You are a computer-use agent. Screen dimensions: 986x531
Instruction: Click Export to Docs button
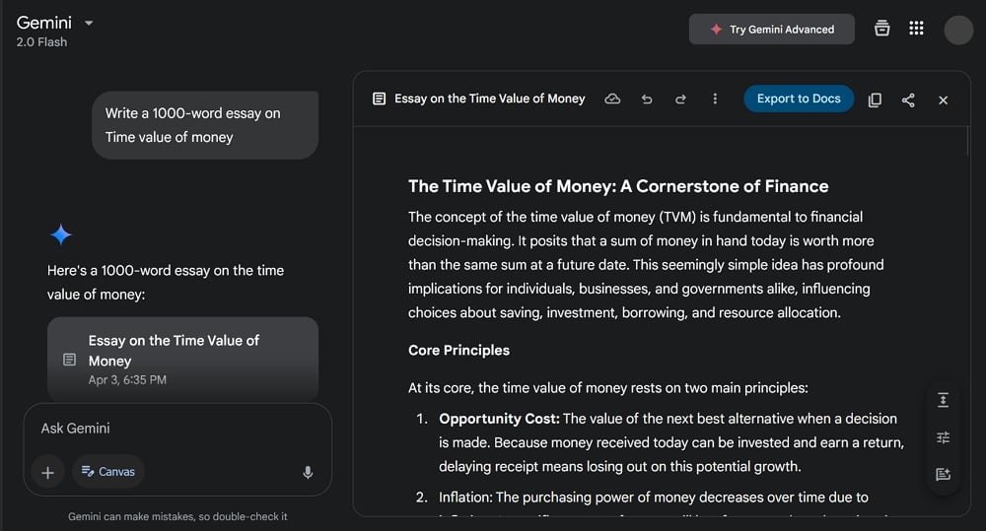point(799,99)
